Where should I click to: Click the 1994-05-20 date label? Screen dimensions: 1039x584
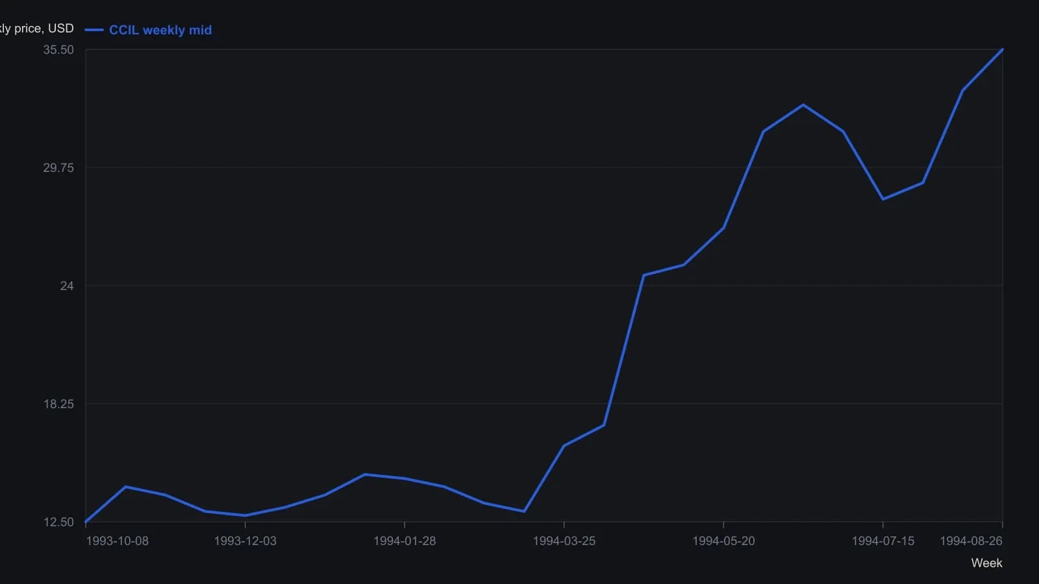click(x=723, y=541)
